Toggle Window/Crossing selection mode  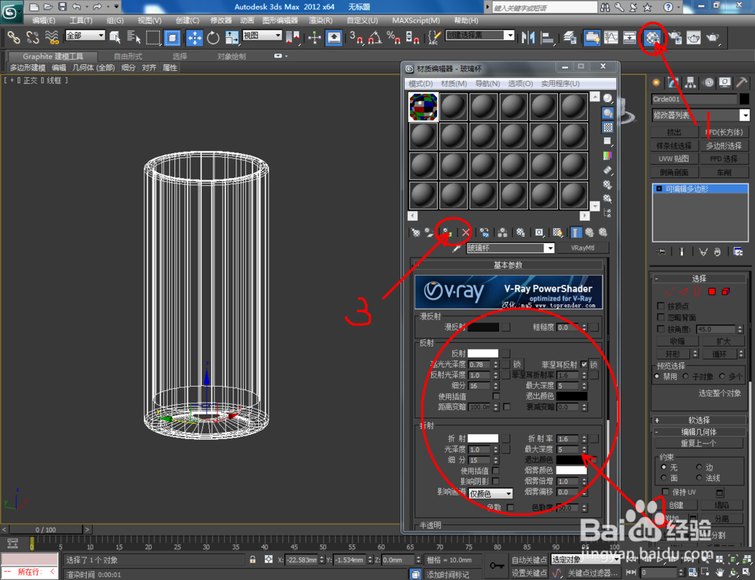(172, 38)
